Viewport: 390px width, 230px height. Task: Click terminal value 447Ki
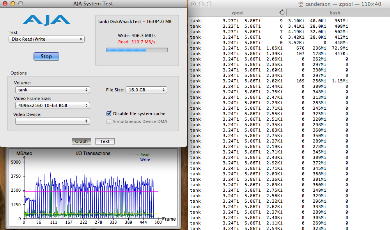[341, 53]
